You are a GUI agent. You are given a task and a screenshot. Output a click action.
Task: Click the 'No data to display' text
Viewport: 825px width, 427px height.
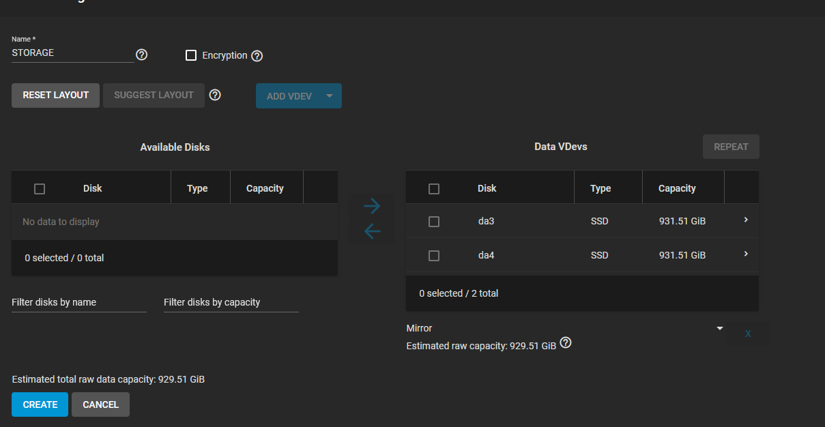click(x=61, y=222)
